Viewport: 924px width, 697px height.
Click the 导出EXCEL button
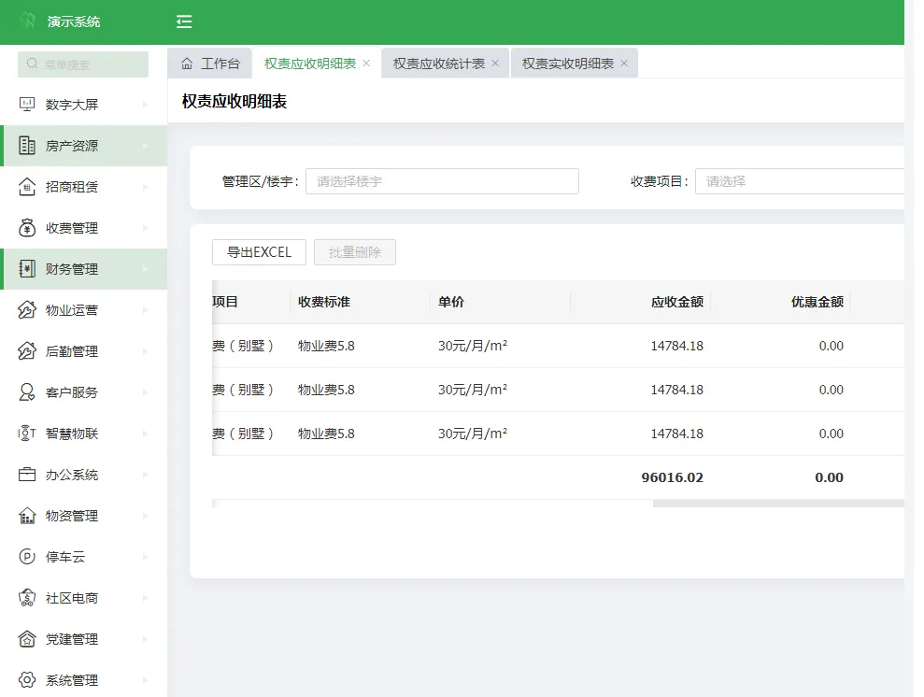(x=260, y=252)
